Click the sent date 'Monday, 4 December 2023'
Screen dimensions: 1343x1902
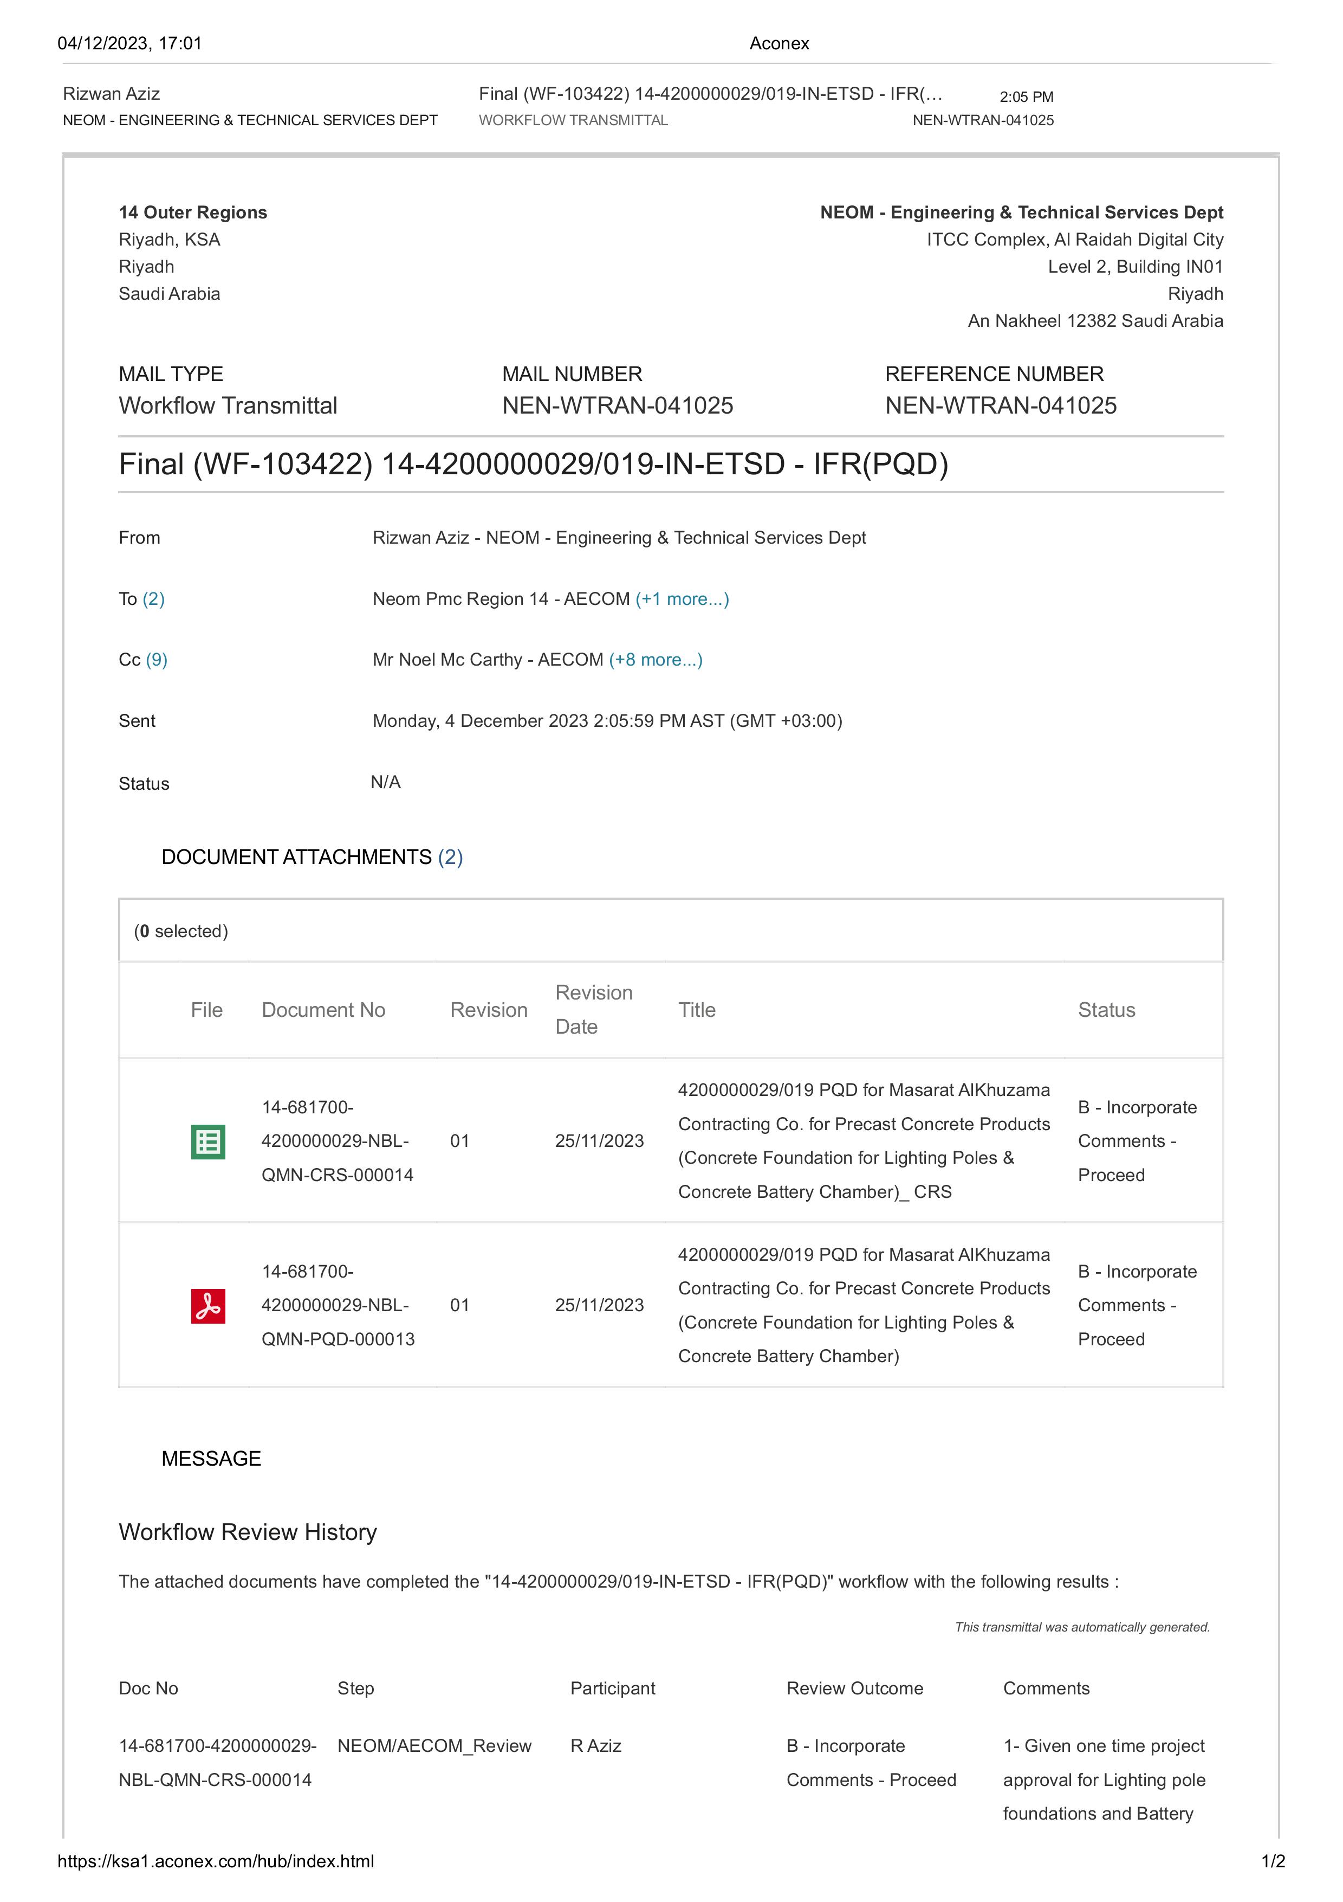pyautogui.click(x=607, y=721)
